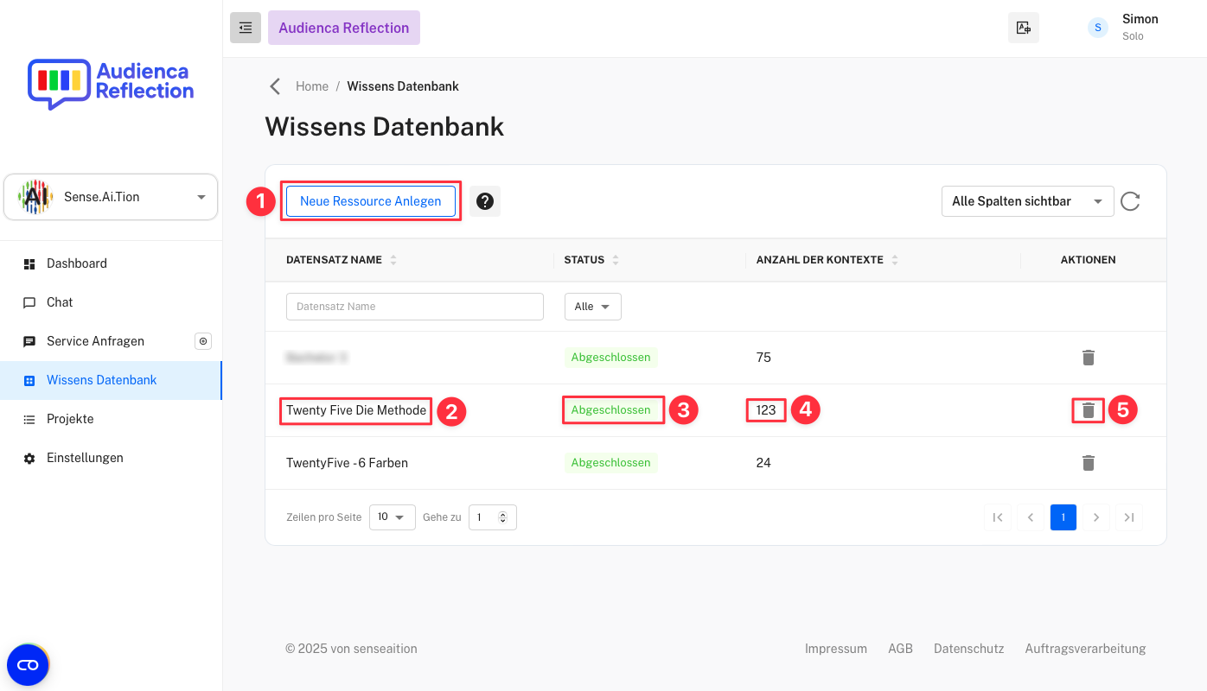This screenshot has width=1207, height=691.
Task: Click the Audienca Reflection logo
Action: [x=110, y=84]
